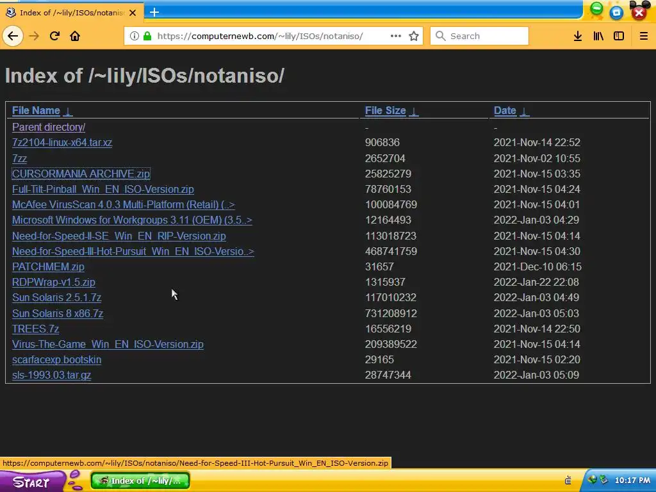Click the arrow next to Date header
656x492 pixels.
524,111
